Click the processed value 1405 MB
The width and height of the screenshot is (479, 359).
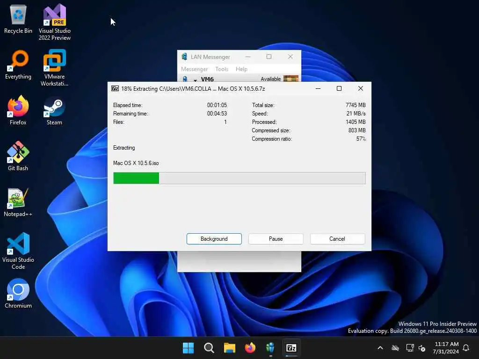point(356,122)
